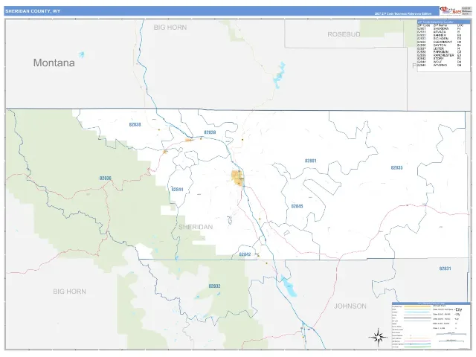Click the ZIP Code index header bar
Image resolution: width=476 pixels, height=357 pixels.
click(x=444, y=22)
